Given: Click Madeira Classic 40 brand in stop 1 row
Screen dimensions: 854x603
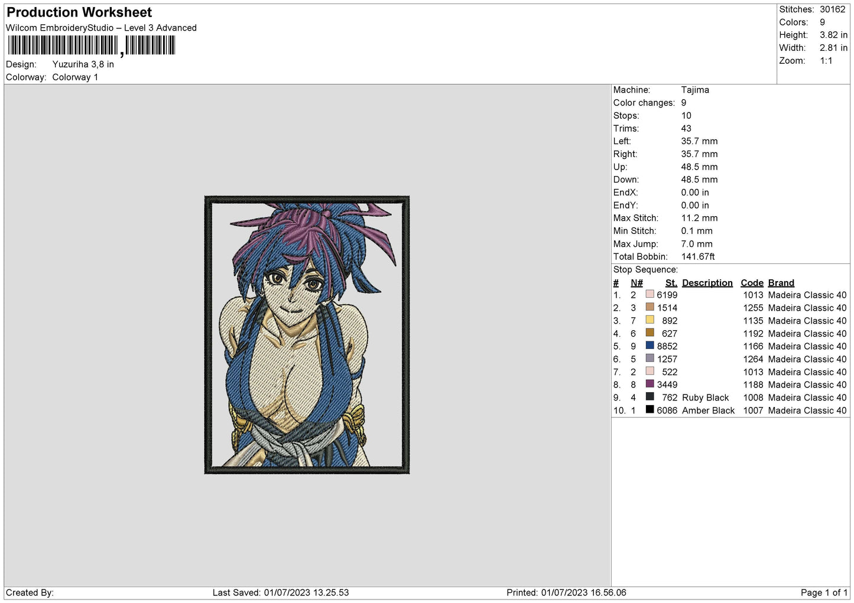Looking at the screenshot, I should [x=807, y=295].
